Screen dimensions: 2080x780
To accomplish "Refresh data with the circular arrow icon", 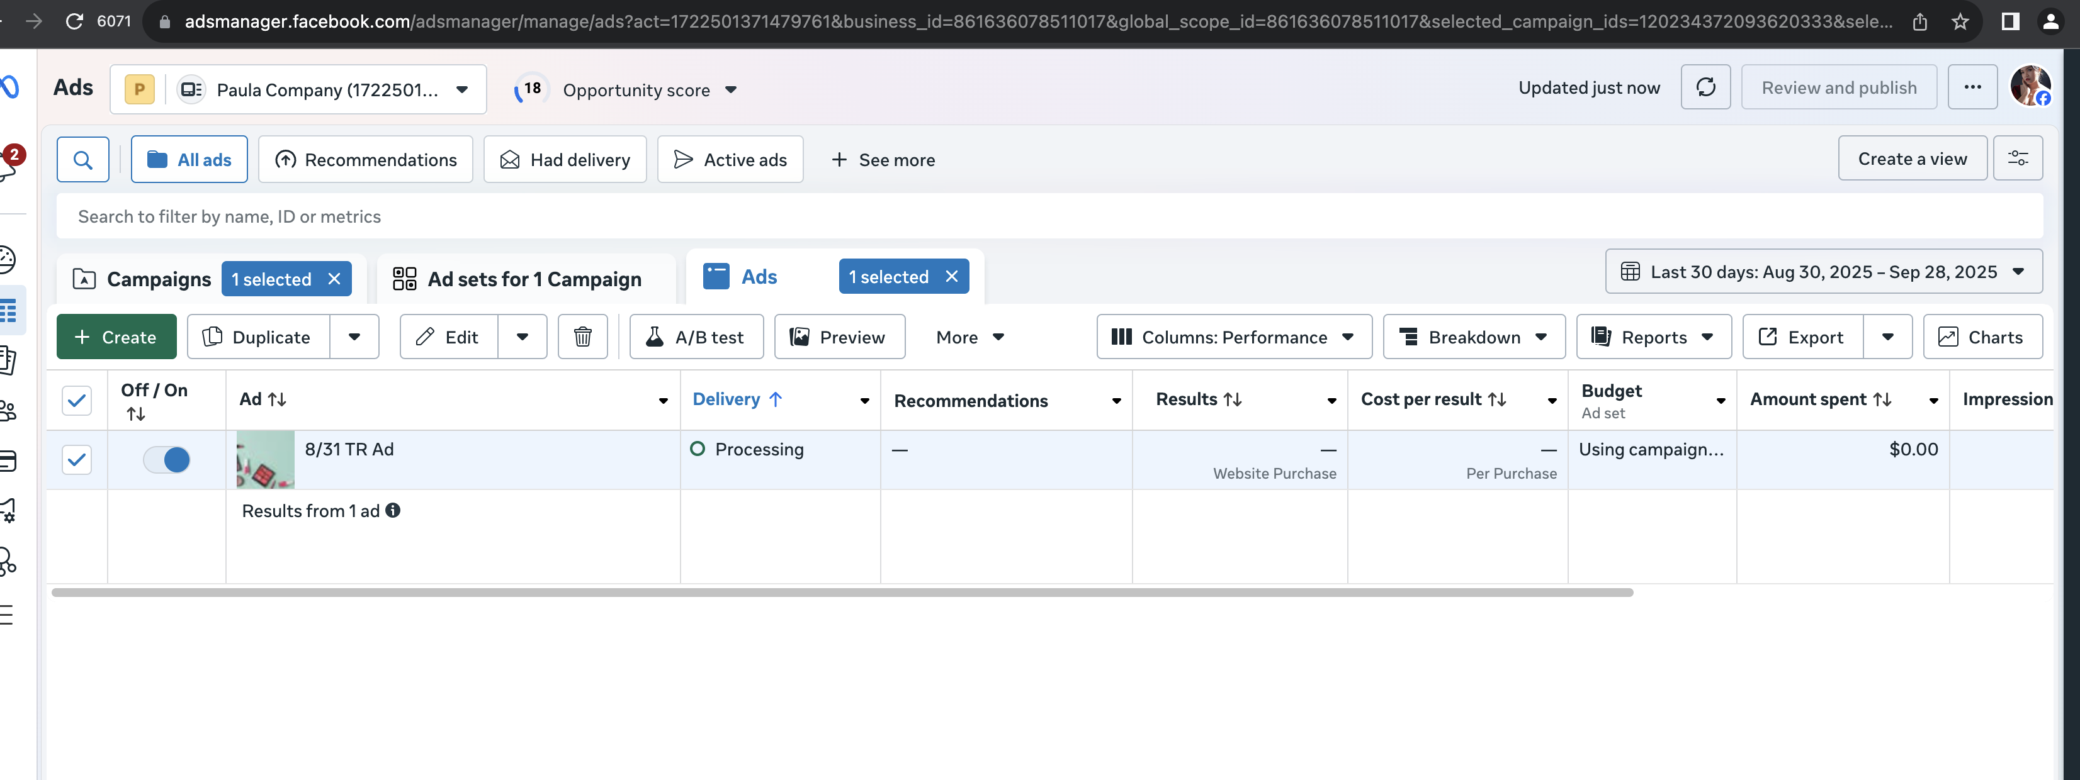I will [1705, 87].
